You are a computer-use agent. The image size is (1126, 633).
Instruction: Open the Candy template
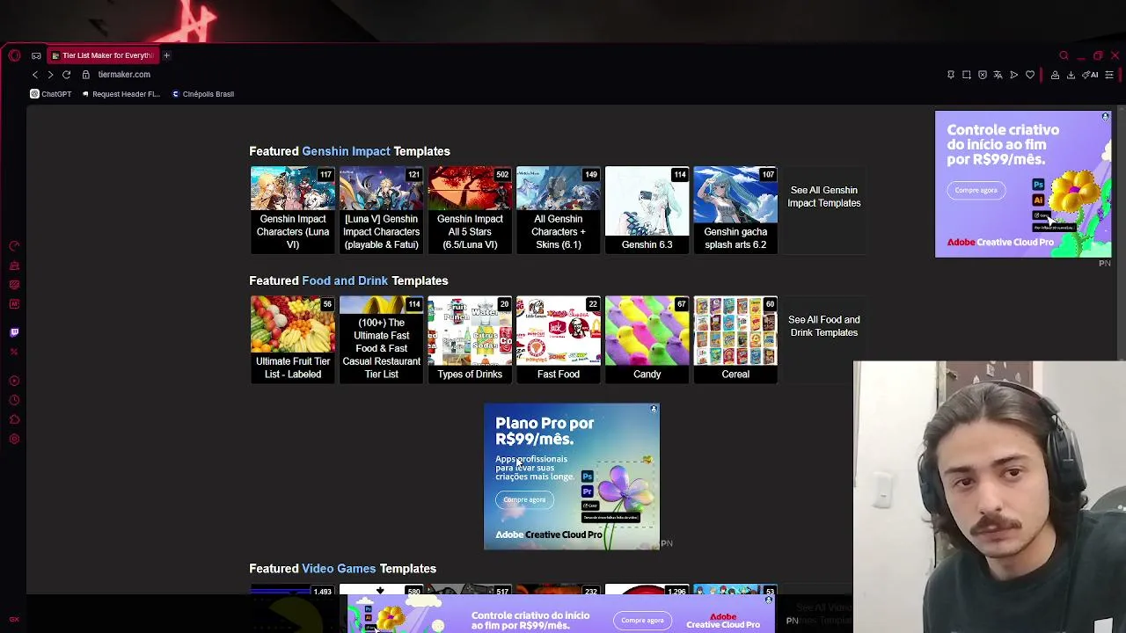(x=647, y=339)
